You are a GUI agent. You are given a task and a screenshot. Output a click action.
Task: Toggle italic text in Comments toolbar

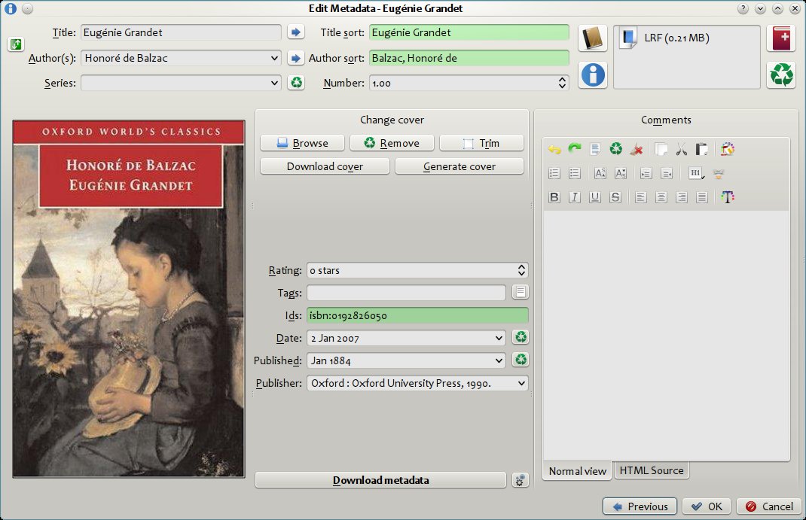[575, 197]
